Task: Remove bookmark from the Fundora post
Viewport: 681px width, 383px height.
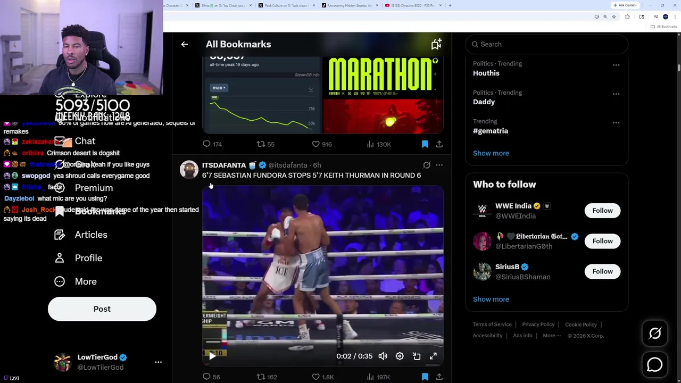Action: (x=425, y=377)
